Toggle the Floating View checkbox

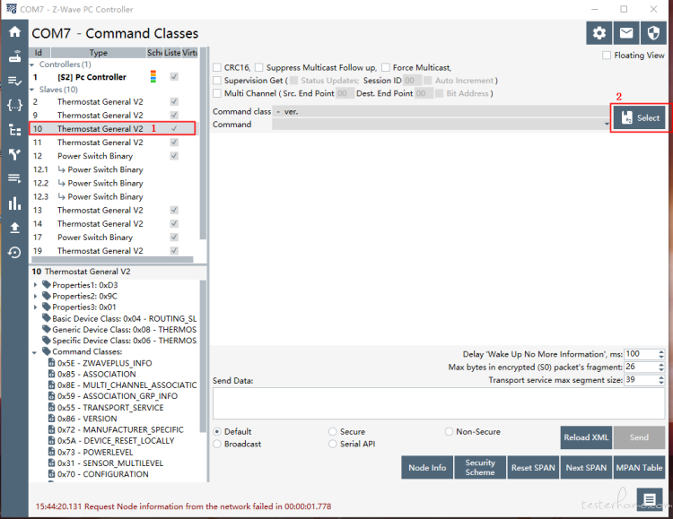[x=607, y=55]
